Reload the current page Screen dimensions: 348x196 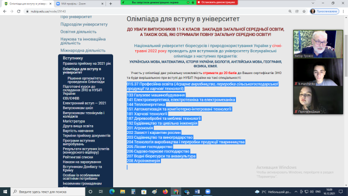[18, 11]
